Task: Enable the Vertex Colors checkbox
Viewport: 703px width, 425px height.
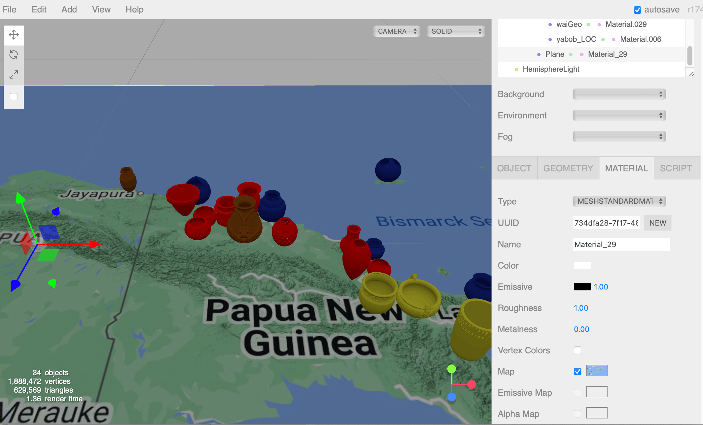Action: (x=578, y=350)
